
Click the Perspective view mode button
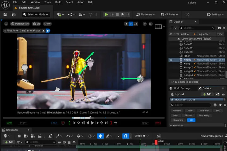click(x=20, y=24)
